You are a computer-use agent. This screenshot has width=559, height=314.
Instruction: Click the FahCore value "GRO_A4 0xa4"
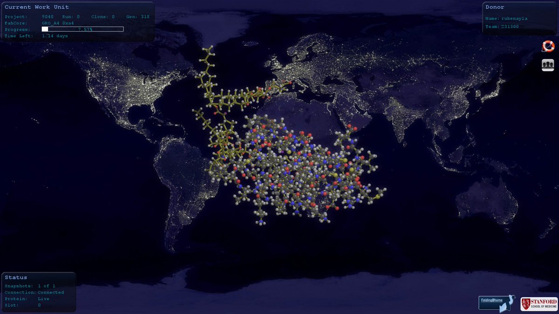(58, 23)
